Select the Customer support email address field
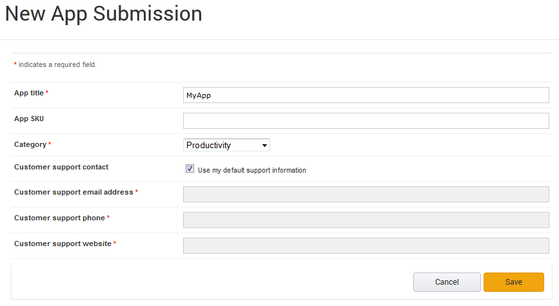 (x=366, y=194)
